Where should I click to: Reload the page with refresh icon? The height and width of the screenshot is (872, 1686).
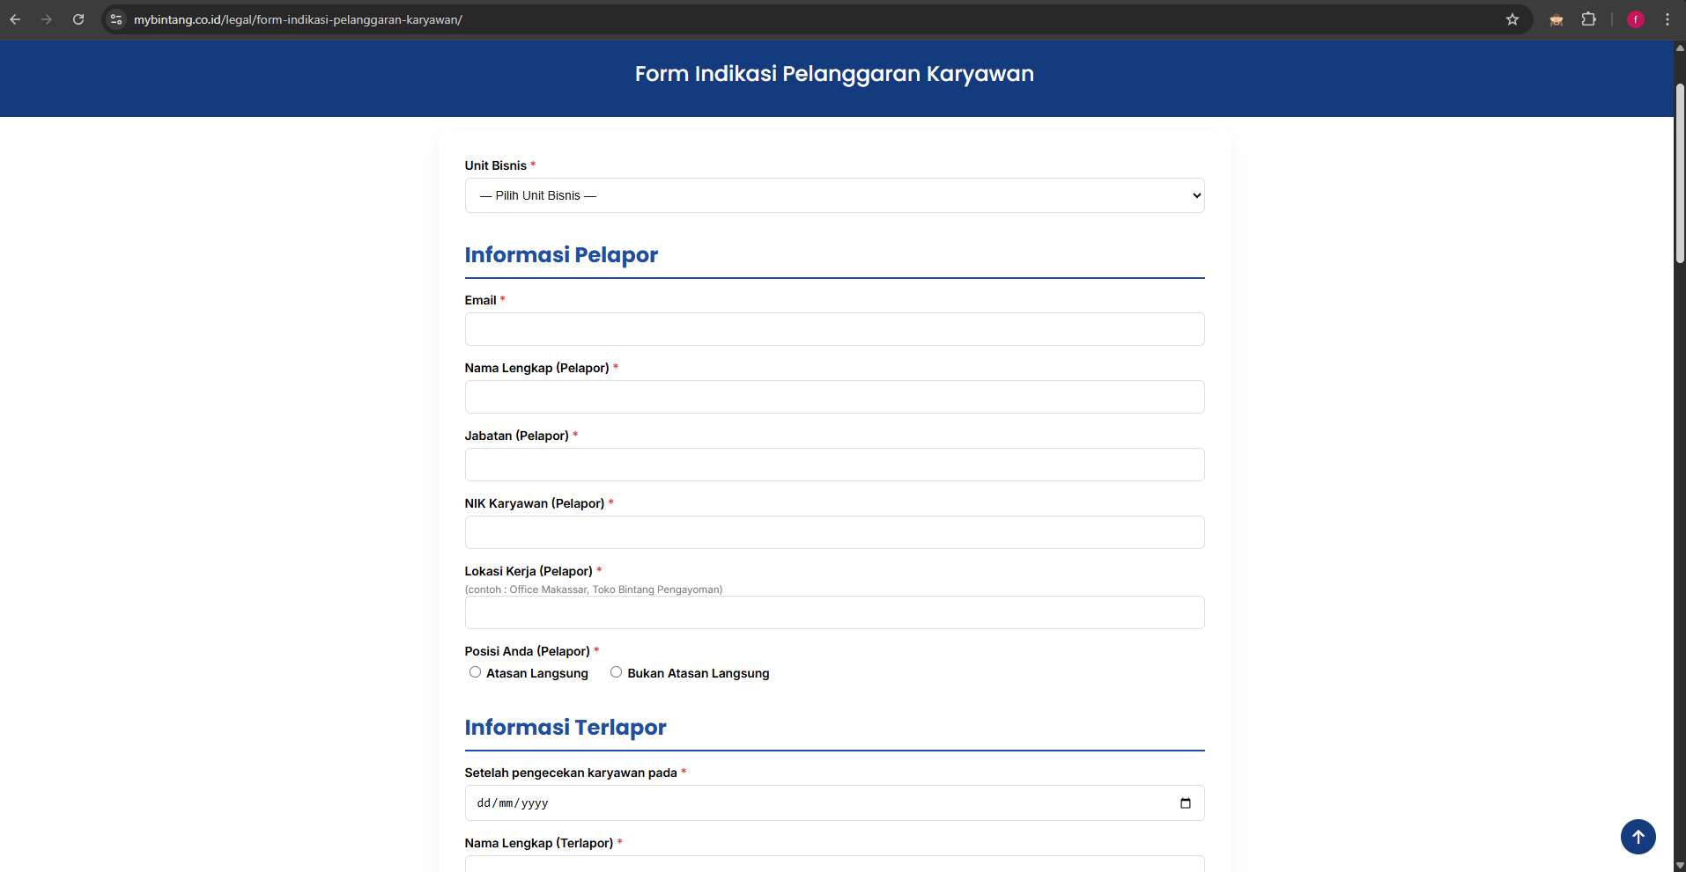coord(78,19)
